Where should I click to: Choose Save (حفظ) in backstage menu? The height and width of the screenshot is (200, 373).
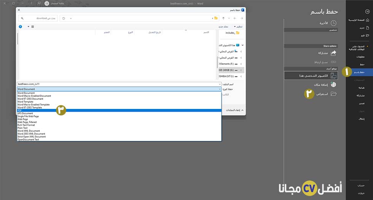362,64
